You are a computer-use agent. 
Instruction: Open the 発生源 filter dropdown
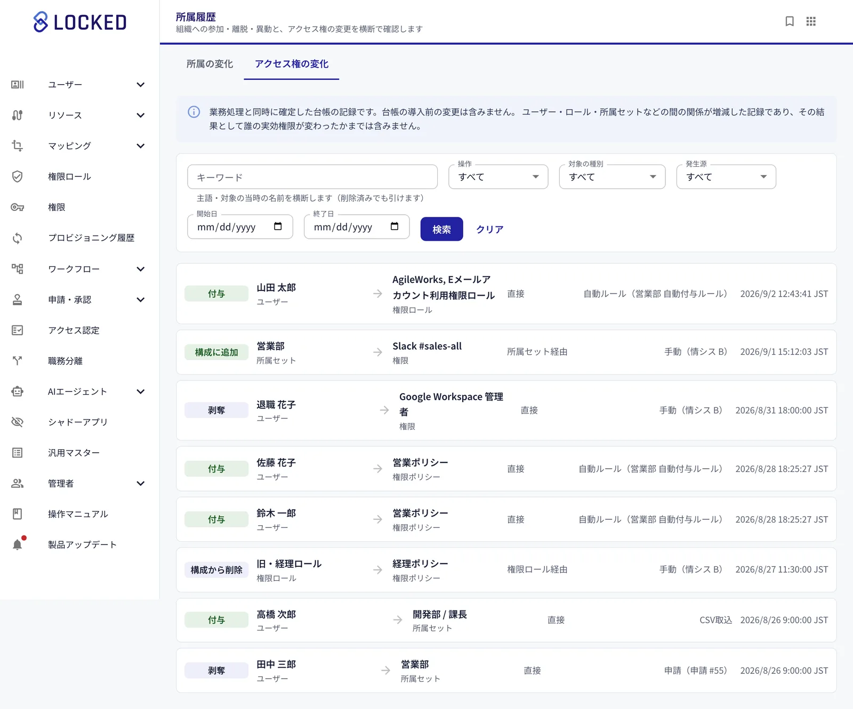point(726,177)
